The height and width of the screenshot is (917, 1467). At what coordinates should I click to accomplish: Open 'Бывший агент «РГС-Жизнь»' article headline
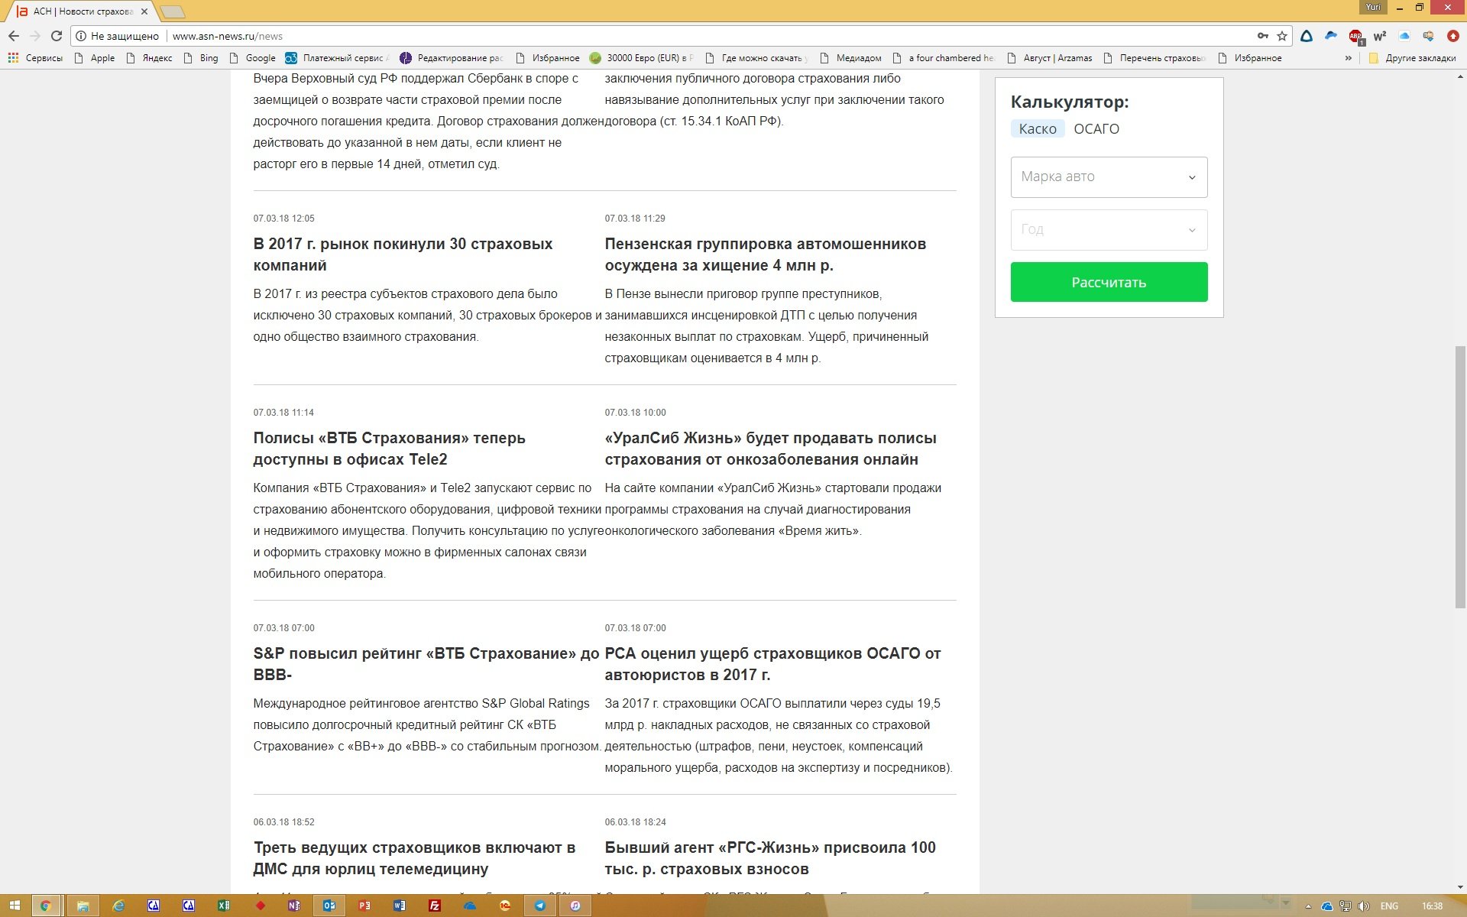coord(770,858)
